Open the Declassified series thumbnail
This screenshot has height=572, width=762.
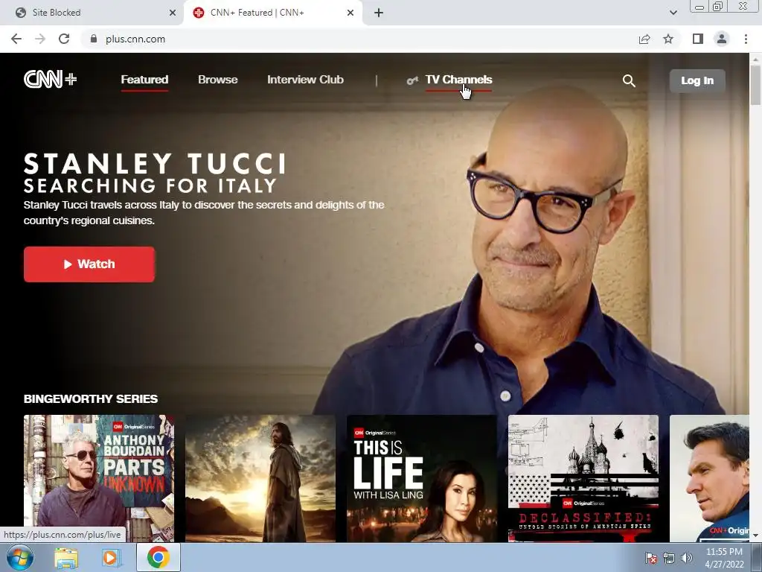point(583,478)
